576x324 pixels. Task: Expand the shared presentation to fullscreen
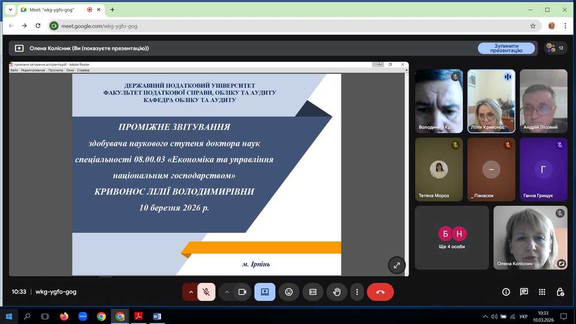coord(397,265)
